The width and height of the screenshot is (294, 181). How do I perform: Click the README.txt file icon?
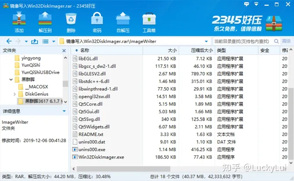pyautogui.click(x=75, y=134)
